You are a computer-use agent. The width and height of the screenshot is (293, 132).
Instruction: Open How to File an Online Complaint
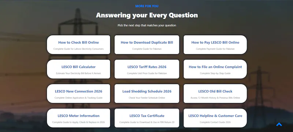[x=215, y=69]
